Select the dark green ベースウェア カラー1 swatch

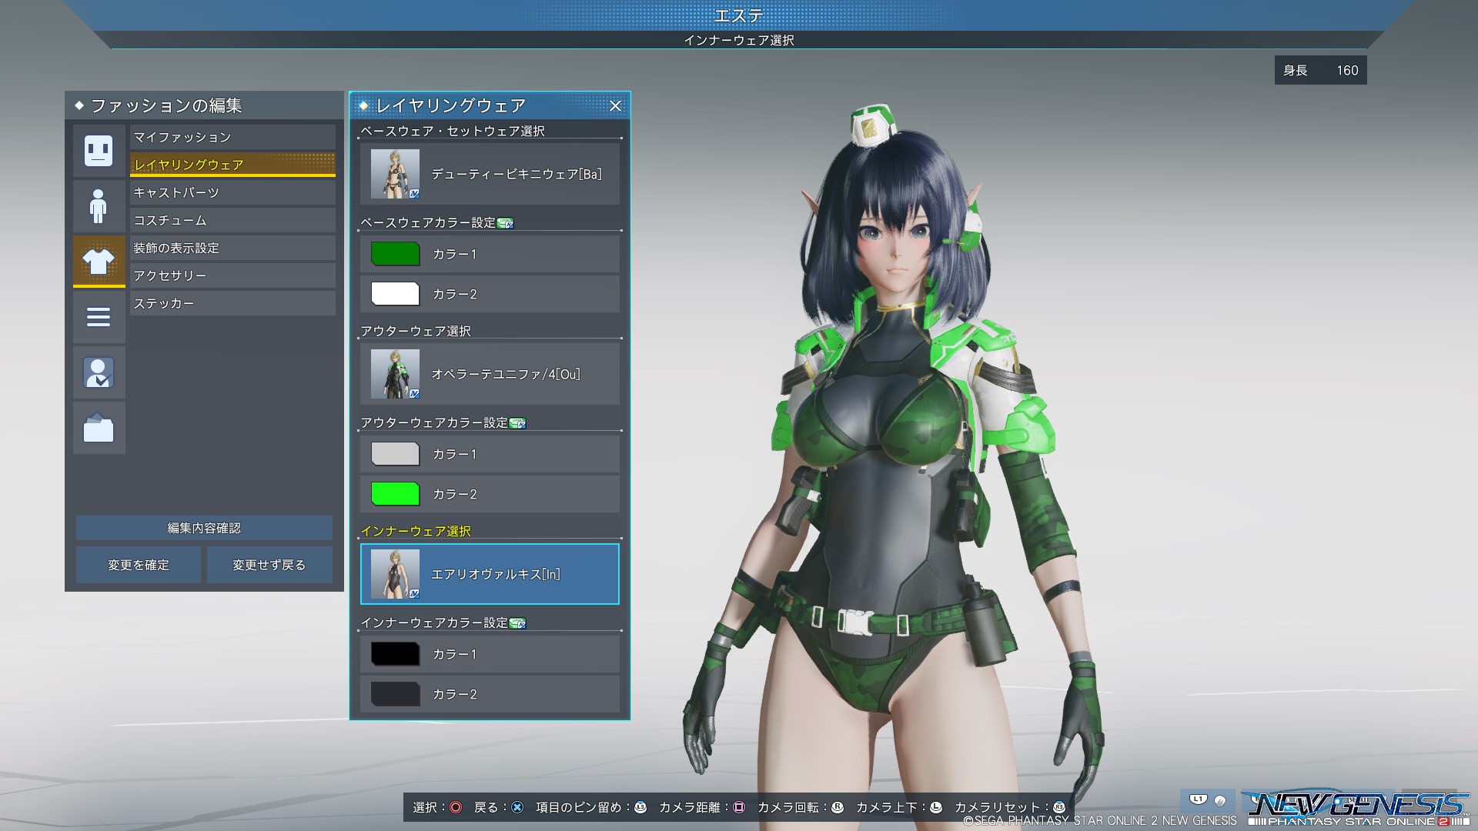(x=395, y=254)
